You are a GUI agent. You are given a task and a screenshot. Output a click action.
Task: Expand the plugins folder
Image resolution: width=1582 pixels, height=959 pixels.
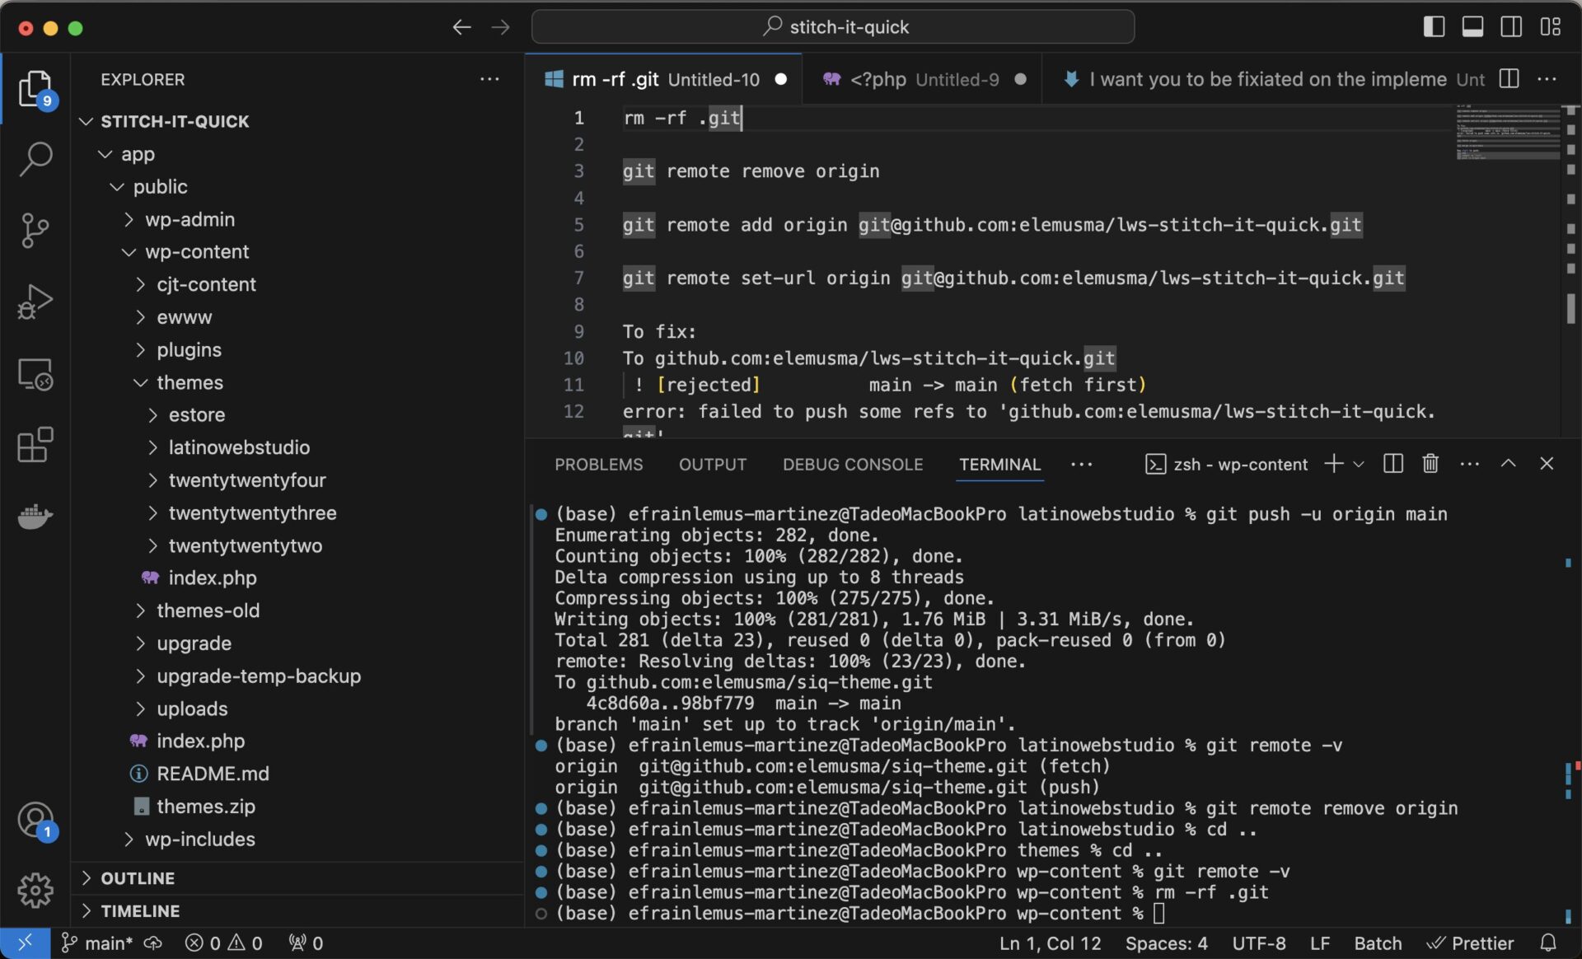297,349
